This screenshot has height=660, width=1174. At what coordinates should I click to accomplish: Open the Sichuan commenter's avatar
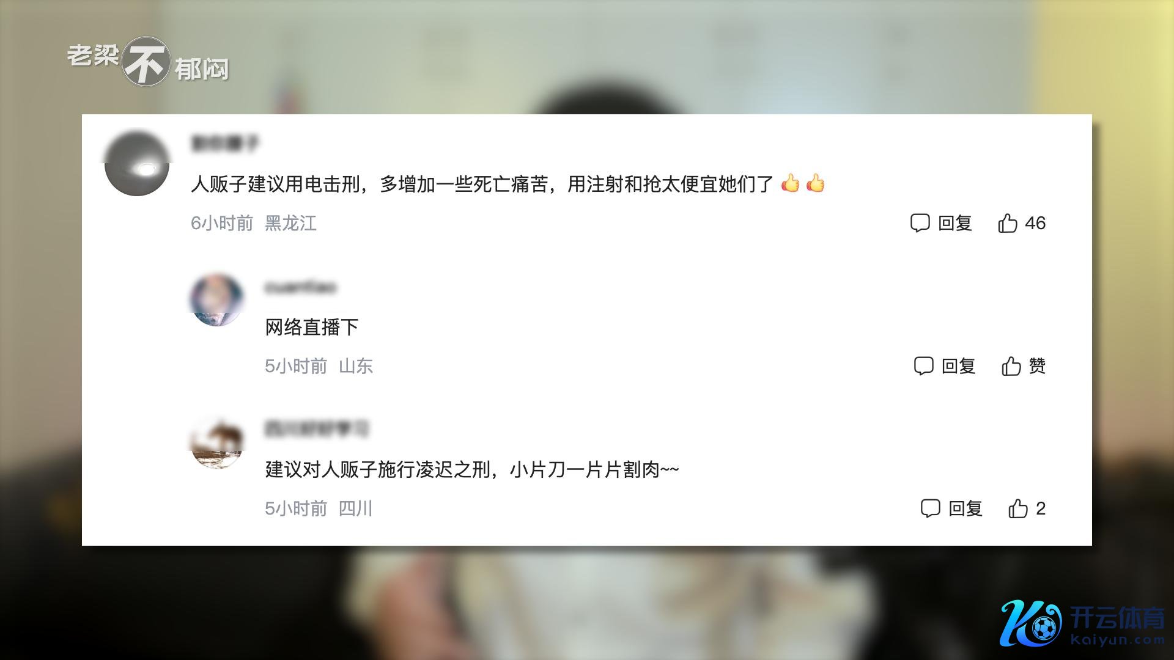pos(217,443)
